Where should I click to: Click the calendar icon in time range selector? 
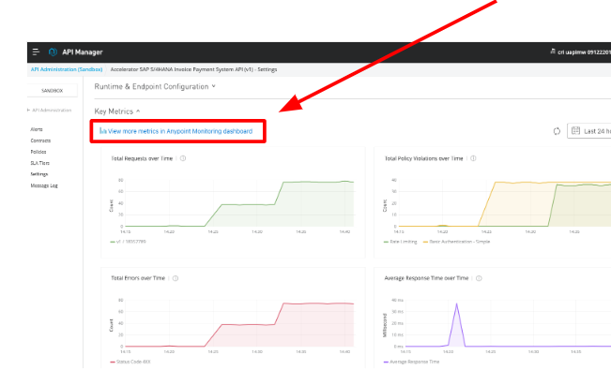point(575,131)
